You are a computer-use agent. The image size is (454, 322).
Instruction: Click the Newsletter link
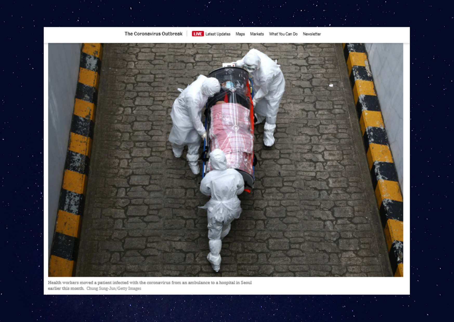click(x=312, y=34)
